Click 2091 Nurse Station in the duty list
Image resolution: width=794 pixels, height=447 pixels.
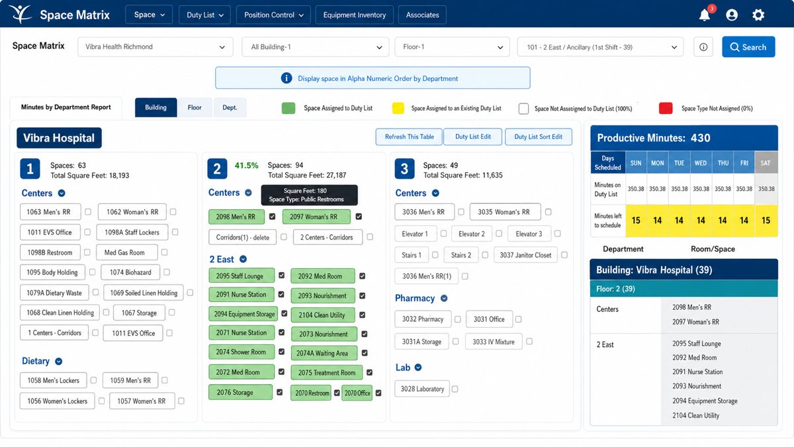697,372
